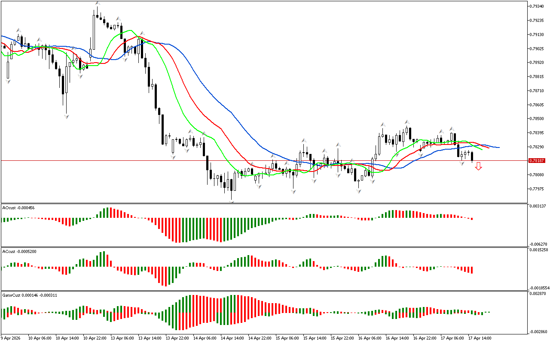Click the 0.77975 price scale label
Image resolution: width=550 pixels, height=343 pixels.
pyautogui.click(x=537, y=189)
